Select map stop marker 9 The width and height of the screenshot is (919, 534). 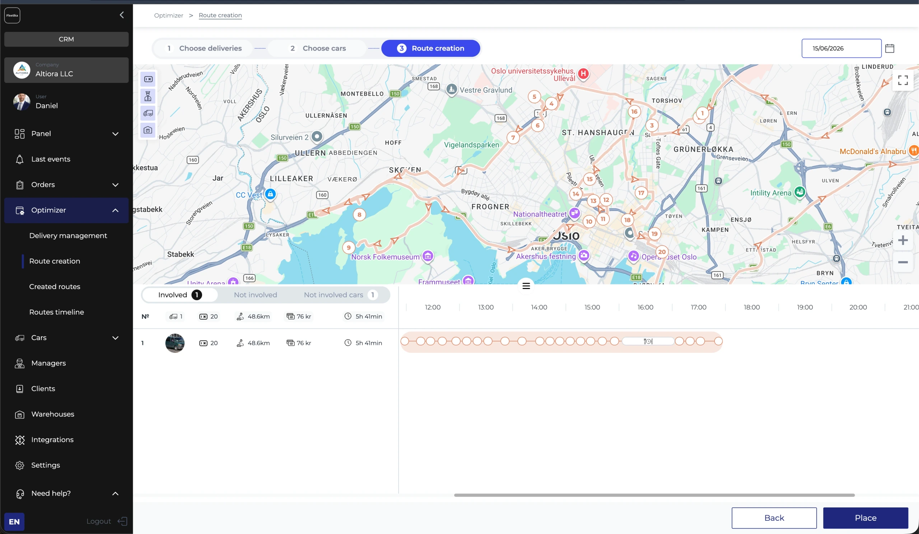tap(349, 248)
